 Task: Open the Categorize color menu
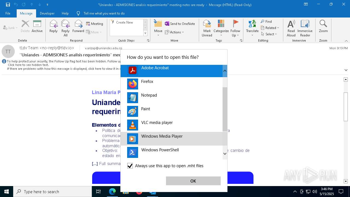[x=221, y=28]
